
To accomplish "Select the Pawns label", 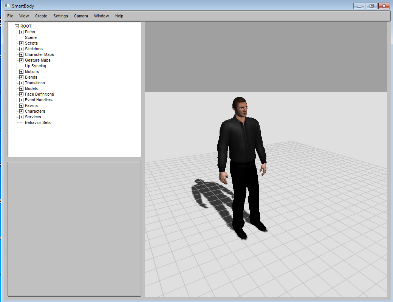I will point(31,105).
